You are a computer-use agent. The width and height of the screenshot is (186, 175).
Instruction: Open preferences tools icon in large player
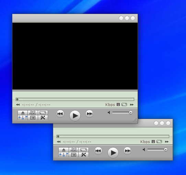(43, 118)
